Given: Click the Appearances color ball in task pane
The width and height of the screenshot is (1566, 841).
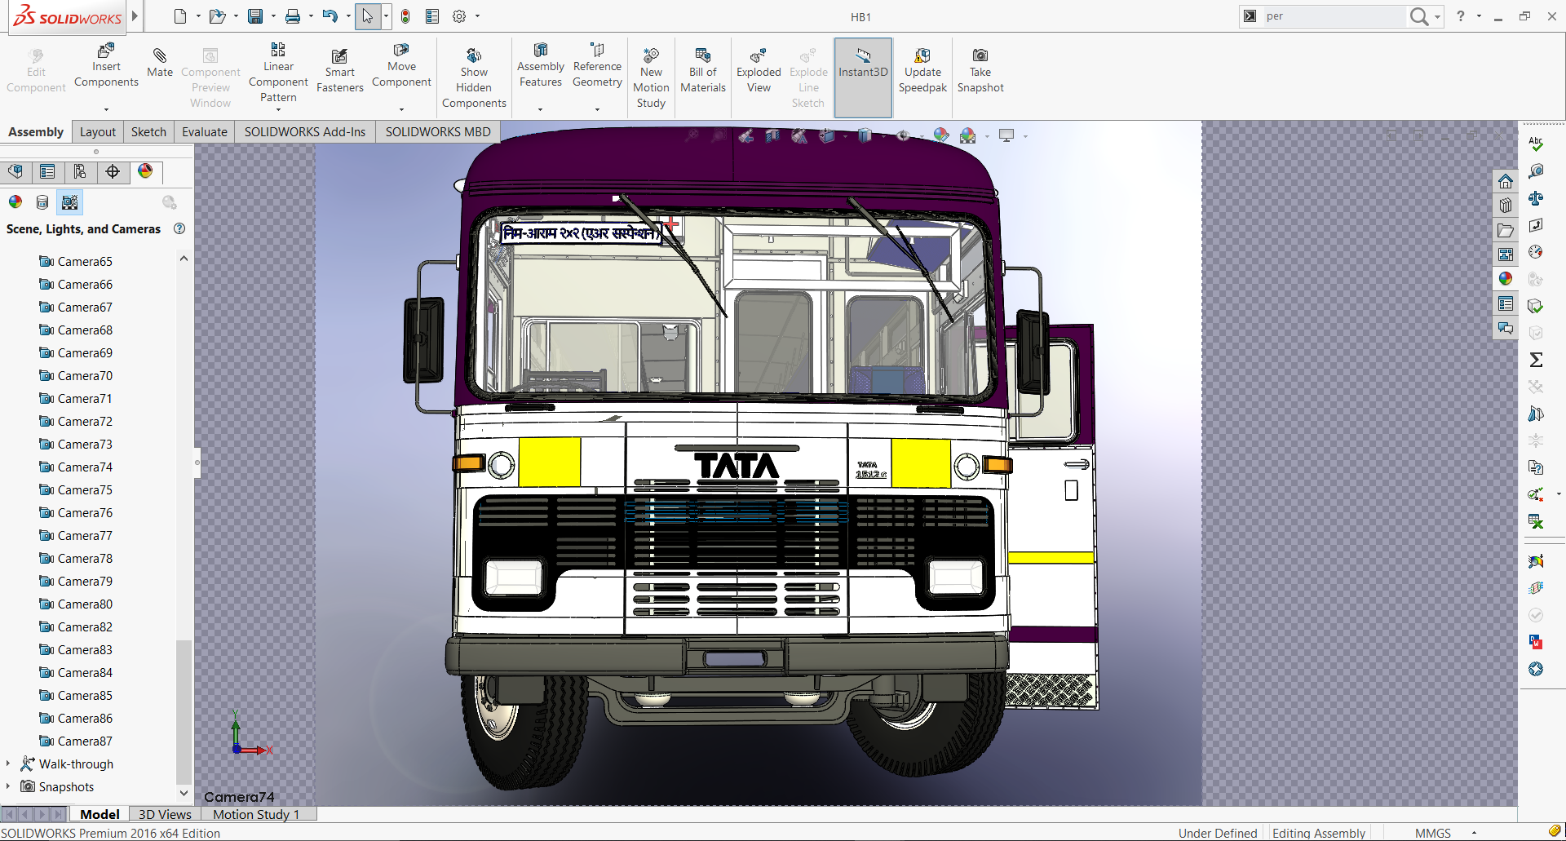Looking at the screenshot, I should (1506, 279).
